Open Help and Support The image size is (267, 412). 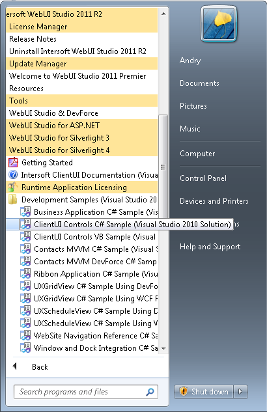[210, 247]
